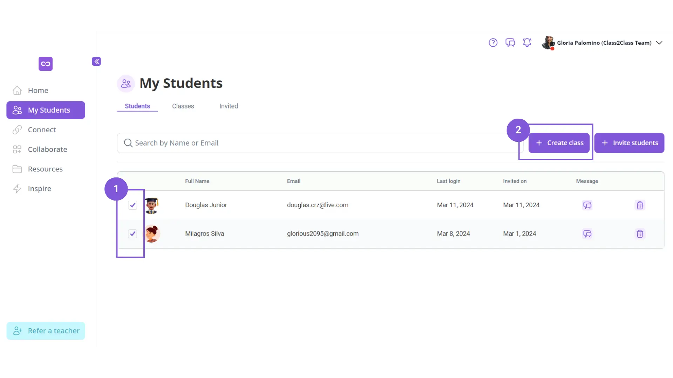Click Milagros Silva's last login Mar 8, 2024
The height and width of the screenshot is (378, 673).
pos(453,234)
